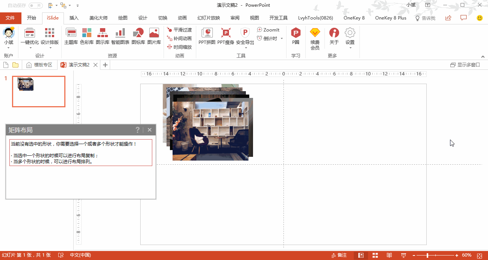Open the 图标库 icon library
This screenshot has width=488, height=260.
138,36
